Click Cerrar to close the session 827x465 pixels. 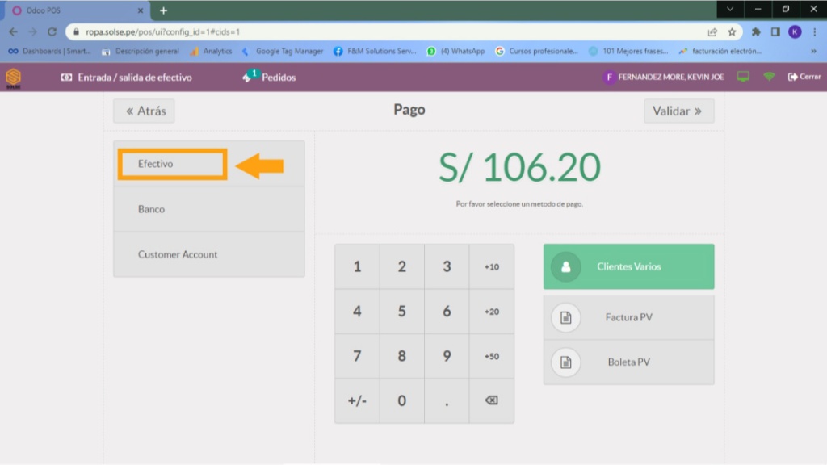click(804, 77)
